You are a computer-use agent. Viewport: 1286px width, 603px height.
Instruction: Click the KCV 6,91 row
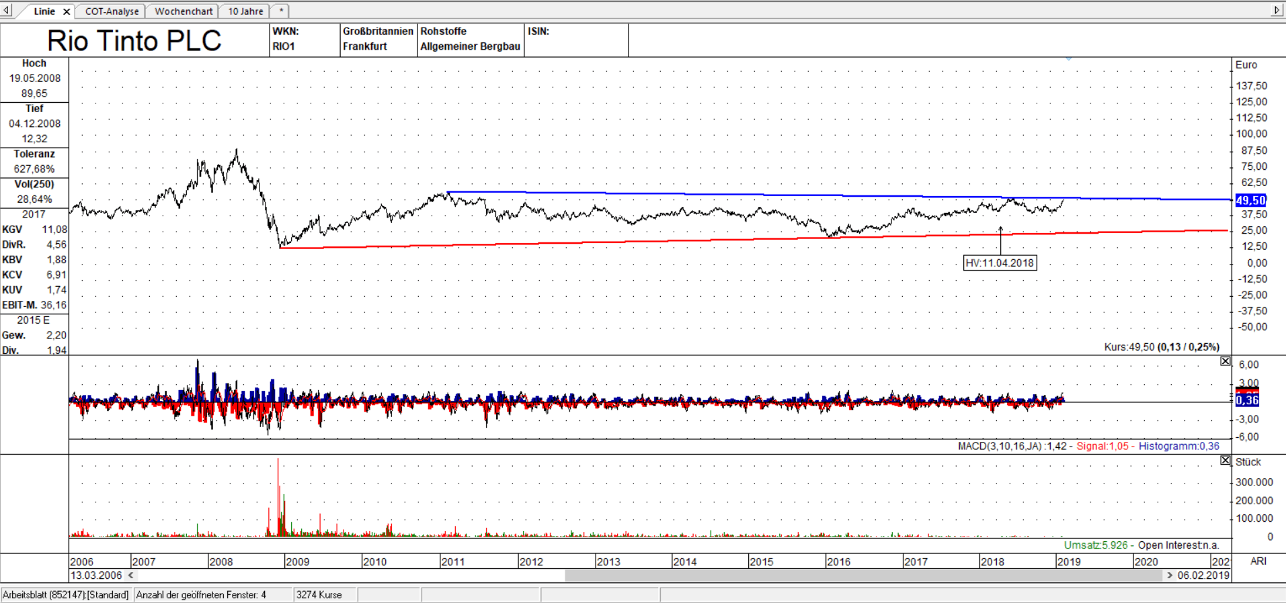pos(34,275)
